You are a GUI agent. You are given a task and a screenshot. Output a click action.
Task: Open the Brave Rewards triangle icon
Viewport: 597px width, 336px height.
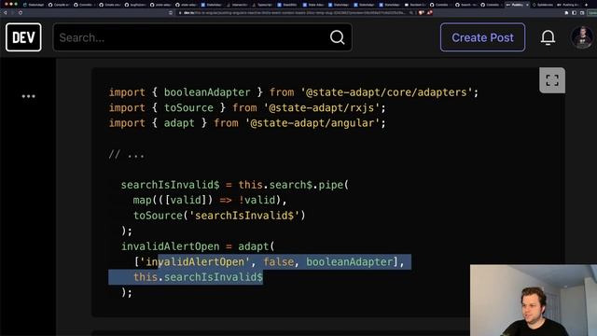pos(429,12)
